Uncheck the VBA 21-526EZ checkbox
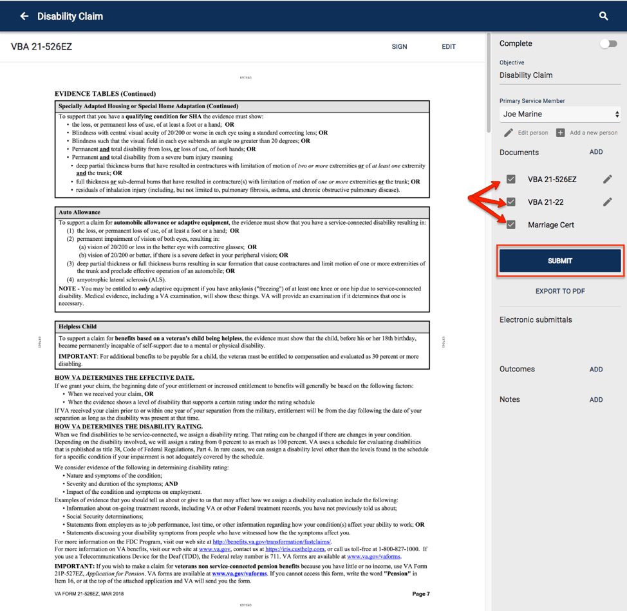 pos(510,179)
